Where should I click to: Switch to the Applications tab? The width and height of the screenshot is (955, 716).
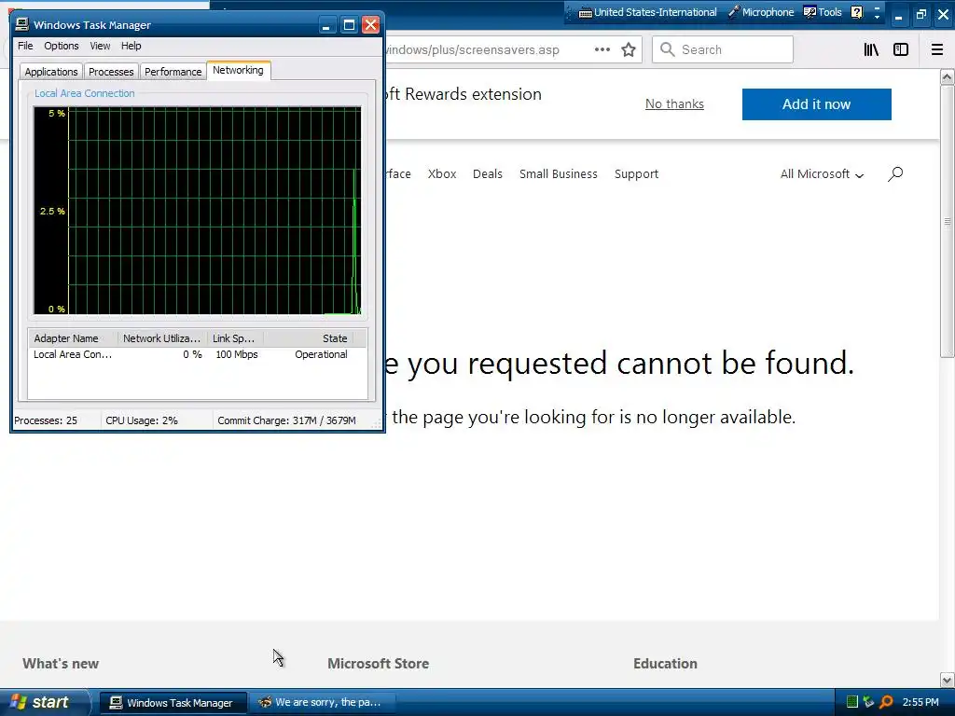point(51,71)
